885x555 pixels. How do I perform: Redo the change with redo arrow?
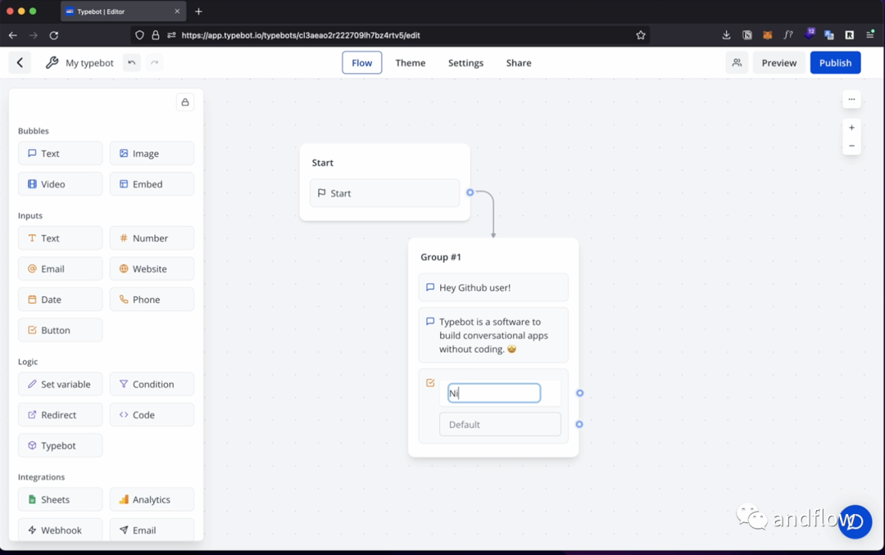coord(155,62)
